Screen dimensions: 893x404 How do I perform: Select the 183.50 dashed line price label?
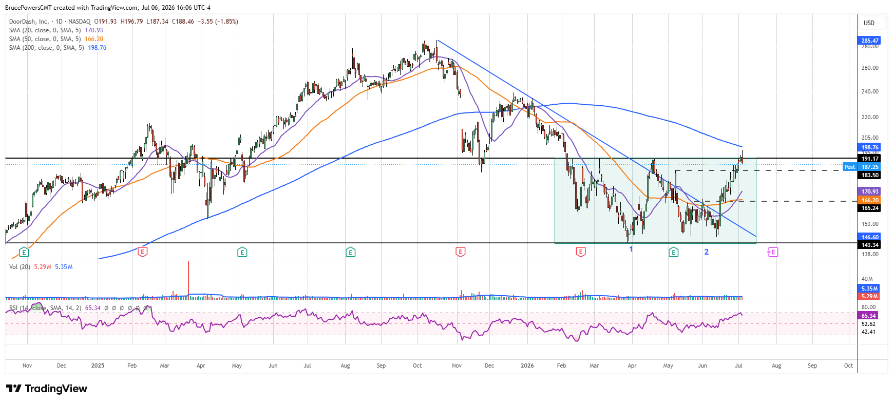(869, 175)
